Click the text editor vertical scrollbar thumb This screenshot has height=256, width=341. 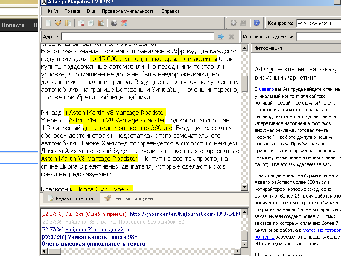click(245, 84)
